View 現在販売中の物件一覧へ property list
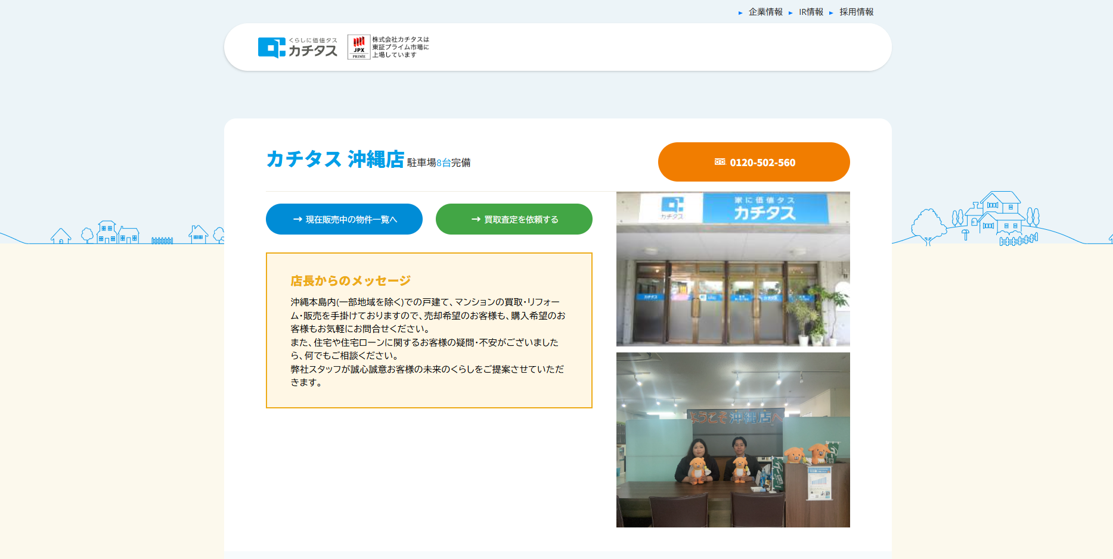Viewport: 1113px width, 559px height. (x=344, y=219)
